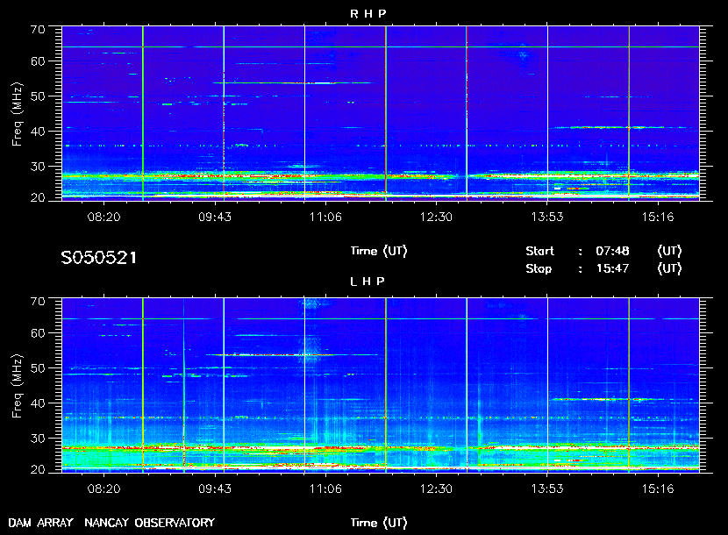Click the "L H P" panel title

click(368, 282)
